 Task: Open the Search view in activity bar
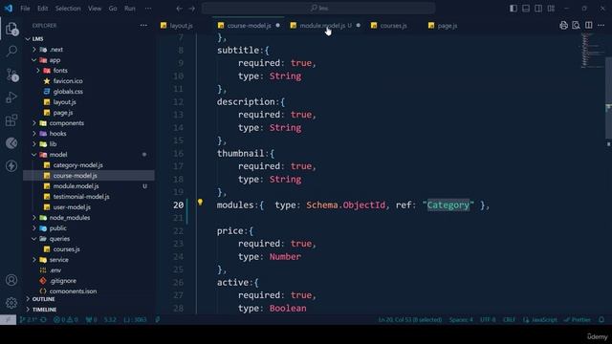pyautogui.click(x=11, y=51)
